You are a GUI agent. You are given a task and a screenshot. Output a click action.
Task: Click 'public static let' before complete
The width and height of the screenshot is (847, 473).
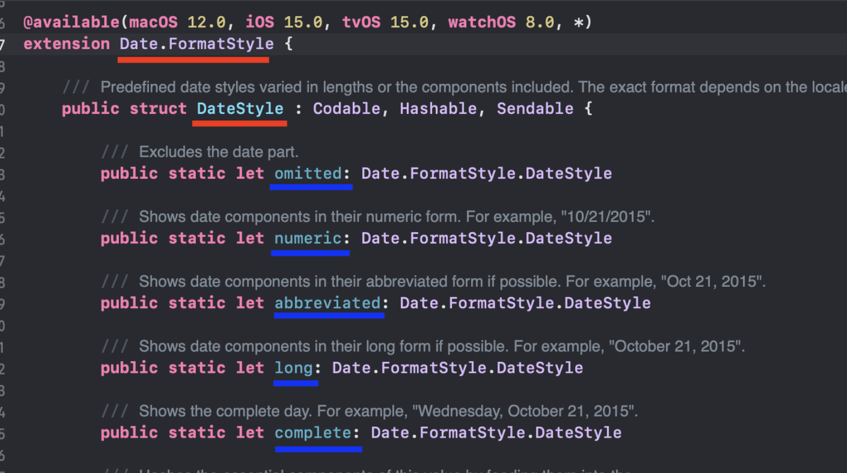click(182, 433)
